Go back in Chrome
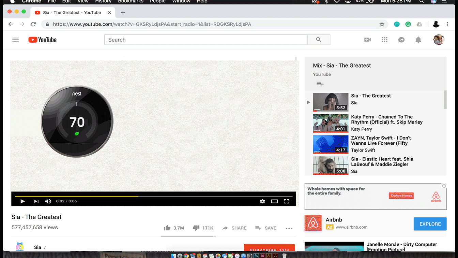 (x=11, y=24)
